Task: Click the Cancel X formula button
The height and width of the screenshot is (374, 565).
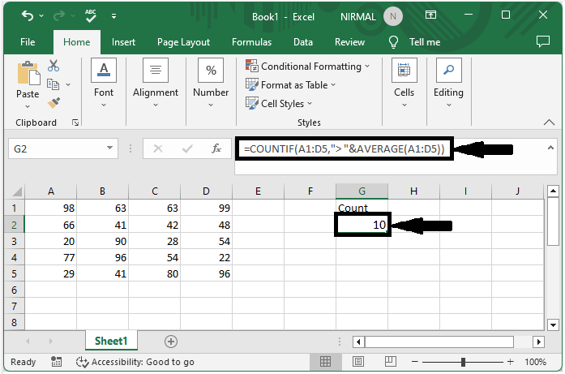Action: coord(158,148)
